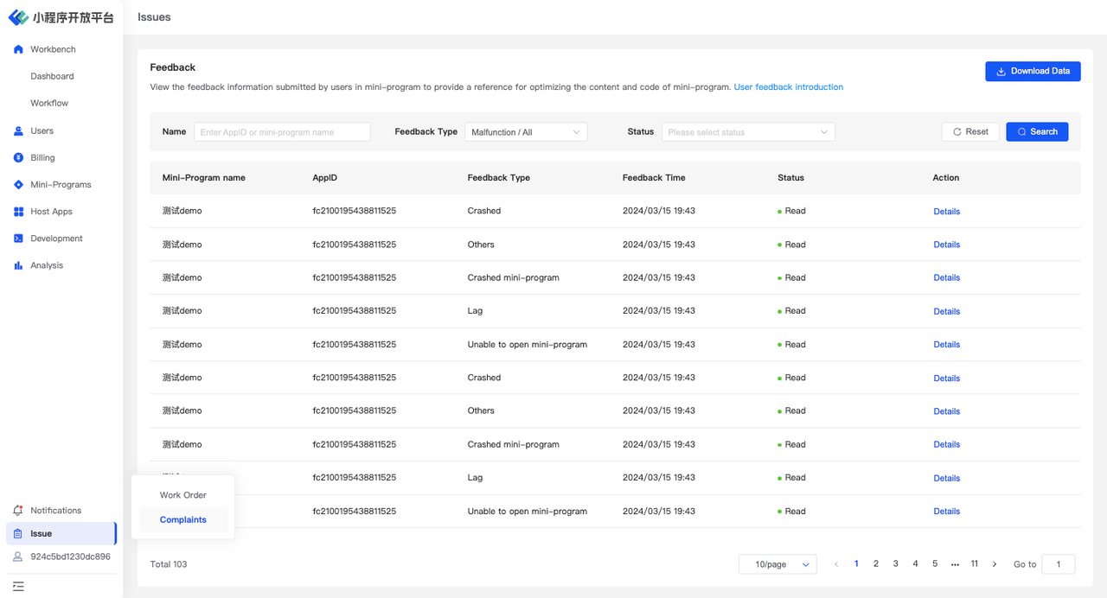Screen dimensions: 1107x598
Task: Open the Feedback Type dropdown
Action: [x=526, y=132]
